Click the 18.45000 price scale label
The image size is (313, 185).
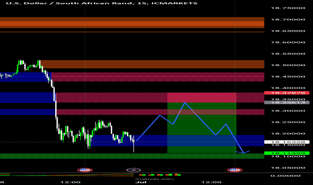288,76
